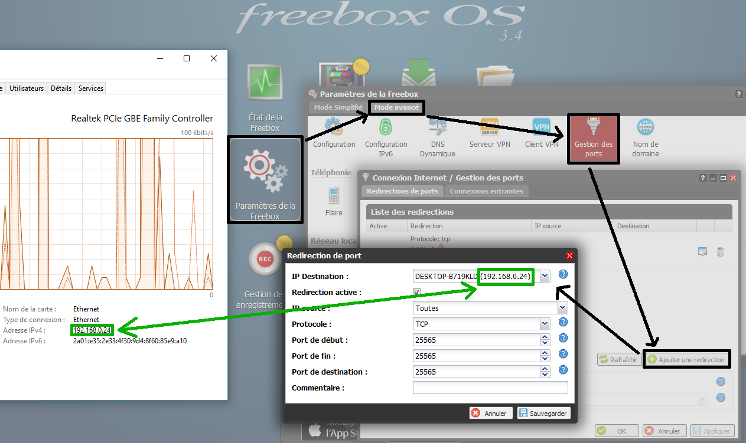Viewport: 746px width, 443px height.
Task: Click OK in Gestion des ports window
Action: [616, 431]
